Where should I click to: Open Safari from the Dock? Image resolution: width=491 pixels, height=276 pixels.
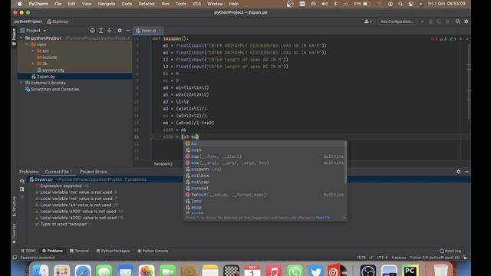(83, 271)
